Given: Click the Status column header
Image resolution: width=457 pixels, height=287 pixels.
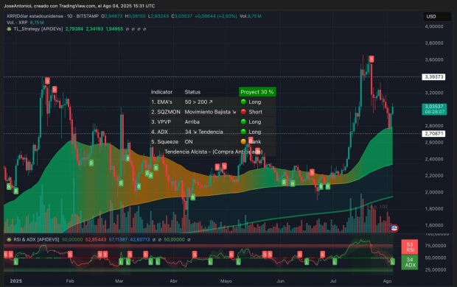Looking at the screenshot, I should coord(192,92).
